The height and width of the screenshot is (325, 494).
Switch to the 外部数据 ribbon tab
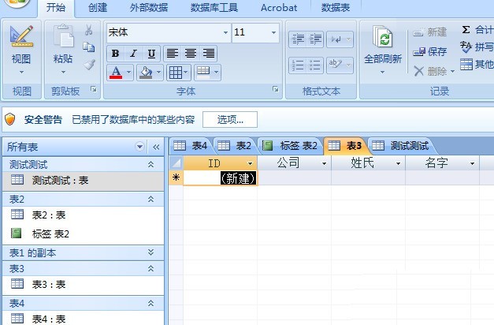[x=149, y=8]
